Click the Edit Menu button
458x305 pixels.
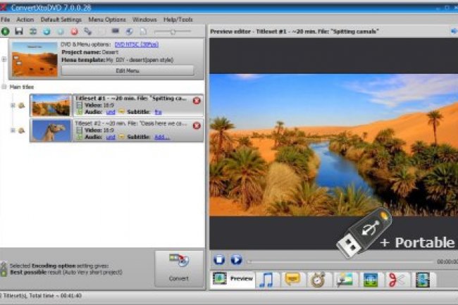click(x=127, y=70)
